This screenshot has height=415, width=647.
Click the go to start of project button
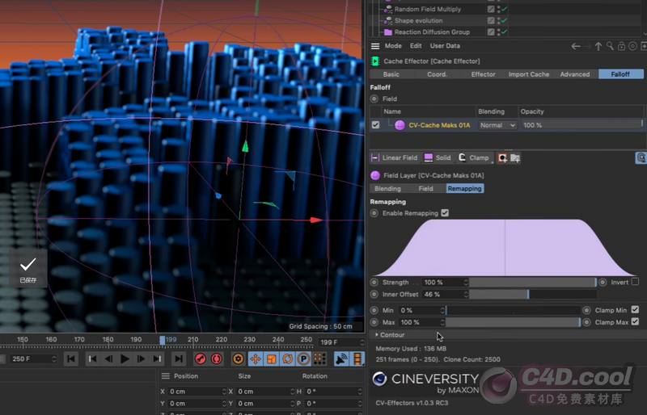[71, 359]
